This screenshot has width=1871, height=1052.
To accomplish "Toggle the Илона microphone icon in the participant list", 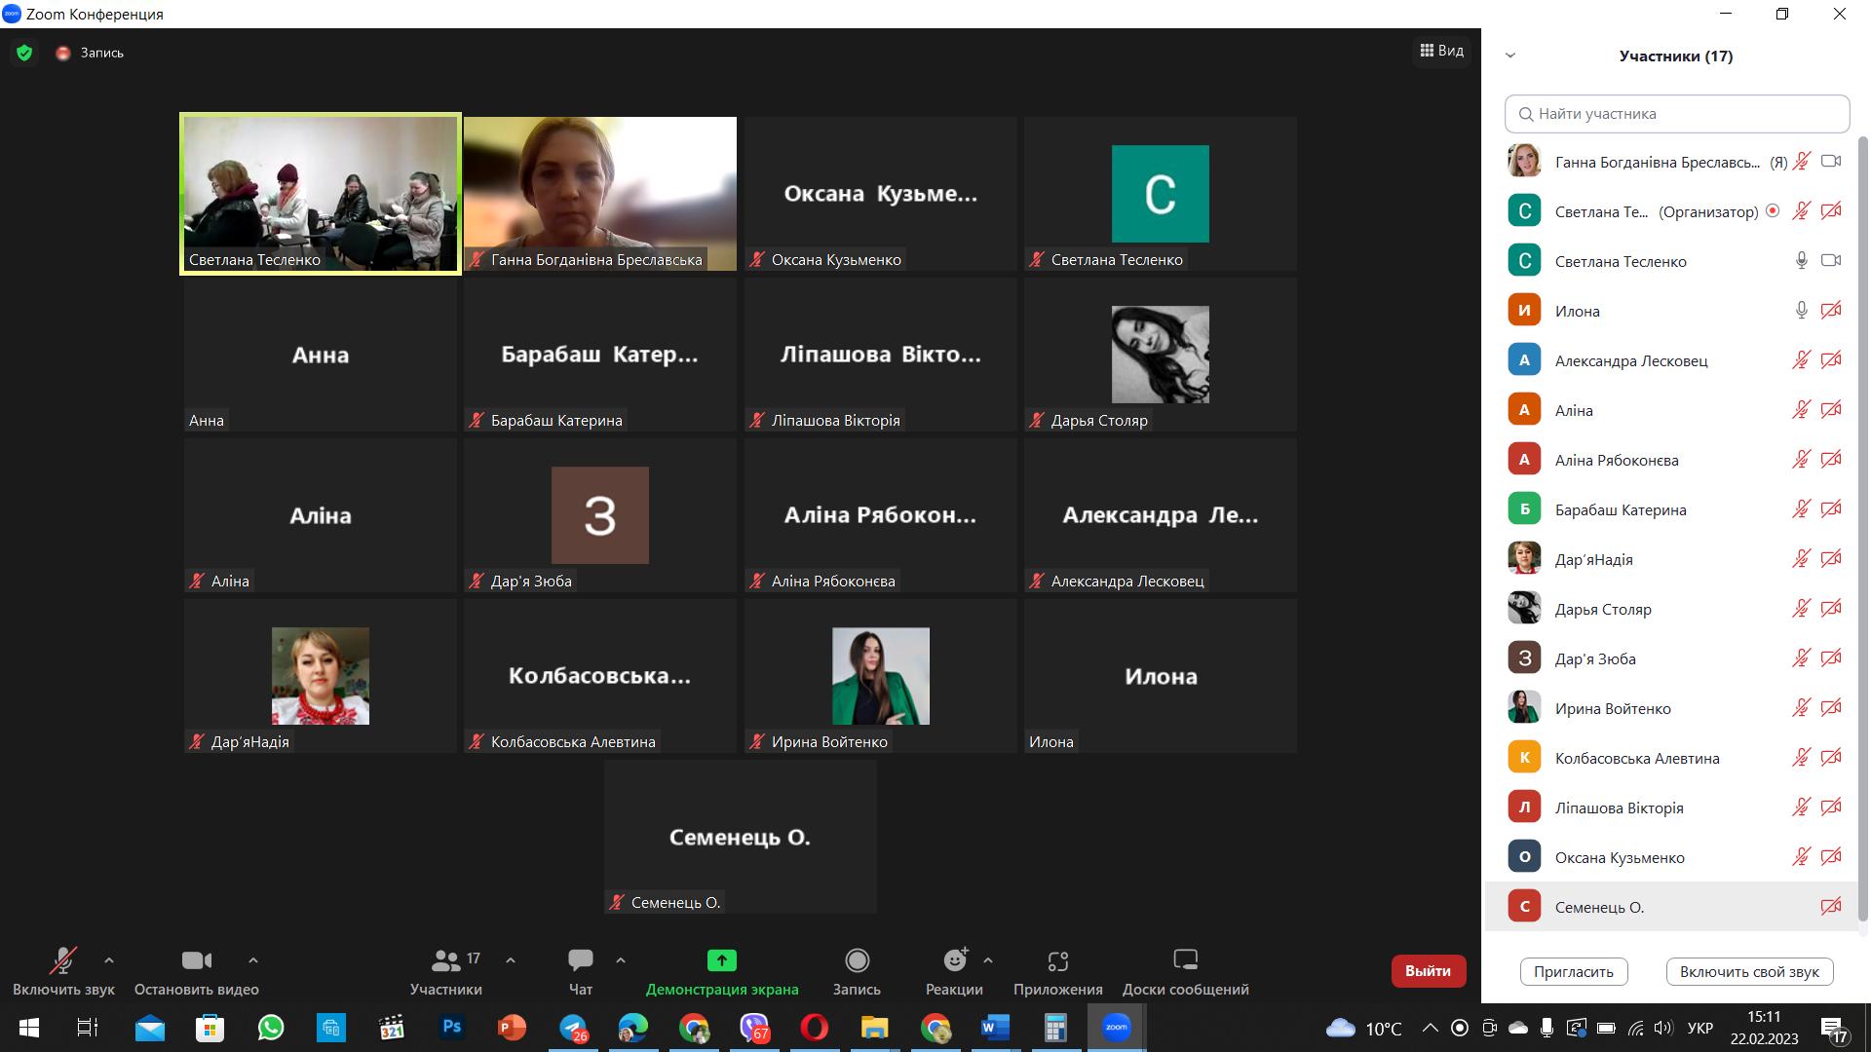I will click(1801, 311).
